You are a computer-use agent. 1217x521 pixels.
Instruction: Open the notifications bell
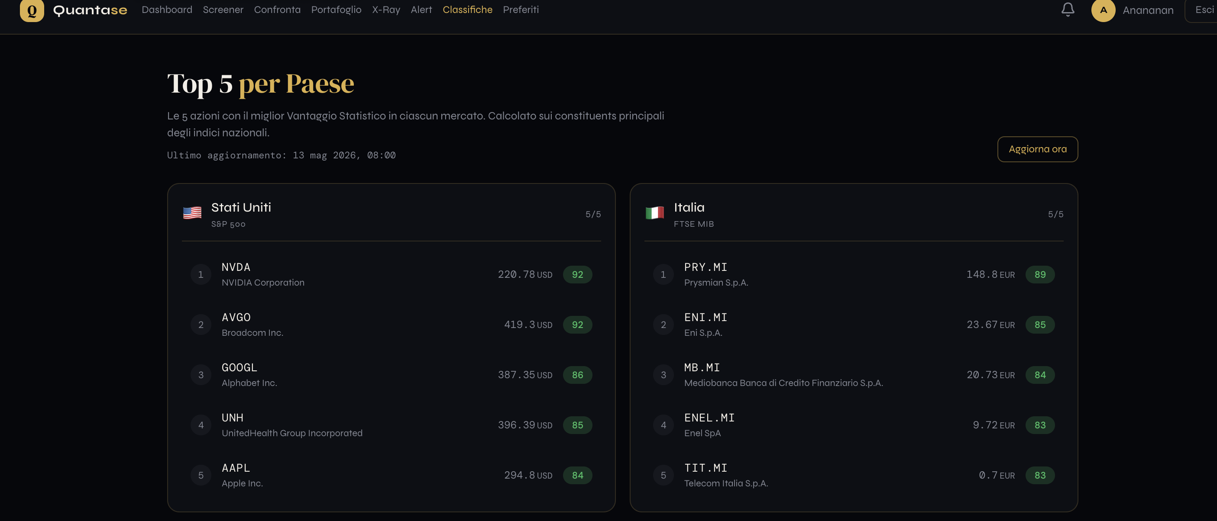tap(1068, 10)
